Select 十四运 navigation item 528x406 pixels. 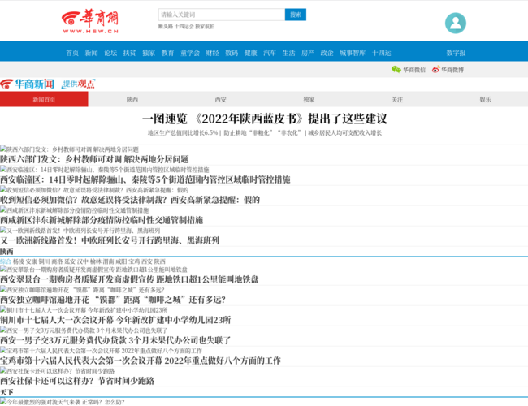[x=382, y=53]
